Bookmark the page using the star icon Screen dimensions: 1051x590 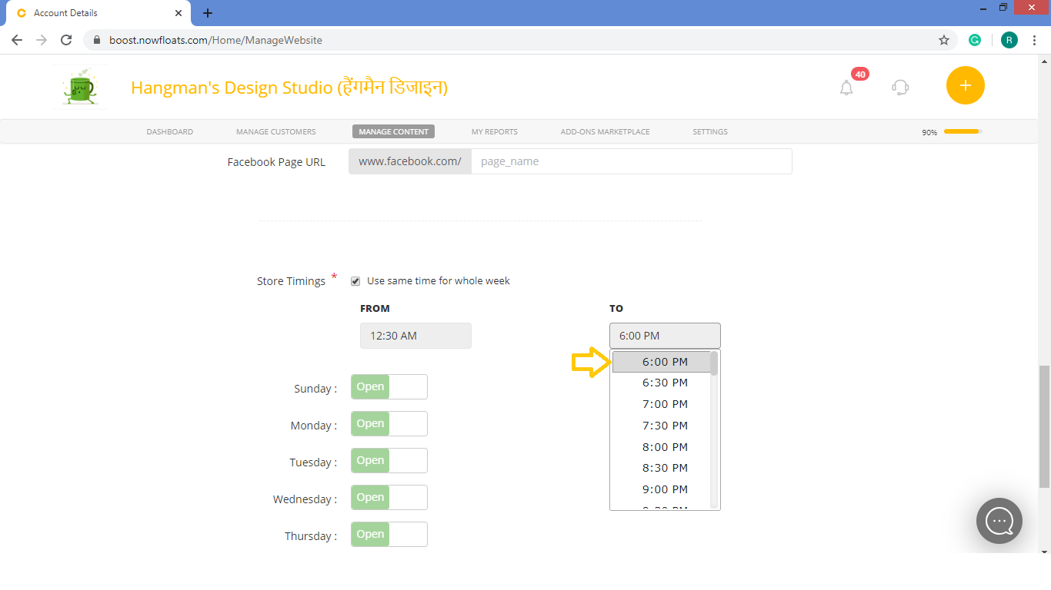coord(944,39)
